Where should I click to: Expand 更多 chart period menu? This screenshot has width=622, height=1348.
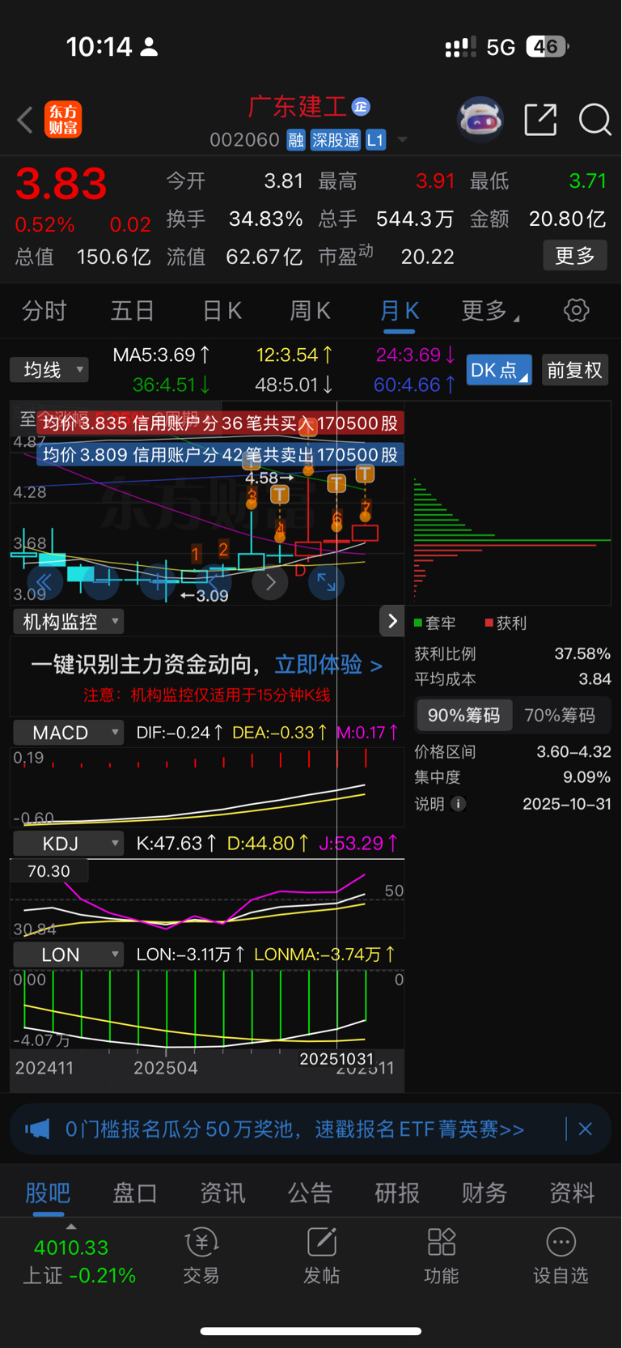pos(490,310)
